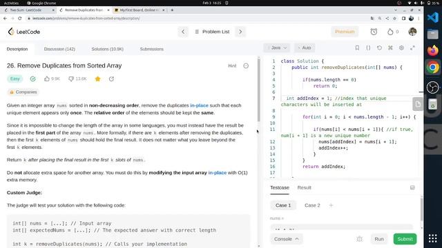Click the address bar URL

(x=86, y=19)
